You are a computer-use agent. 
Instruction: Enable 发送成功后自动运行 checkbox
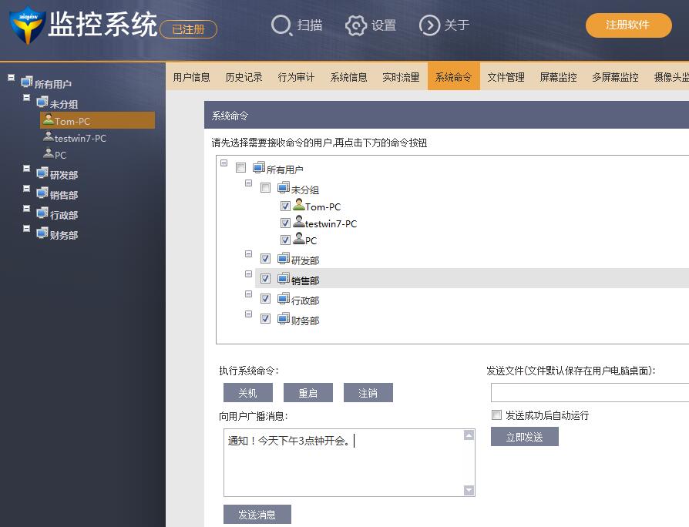click(x=496, y=415)
